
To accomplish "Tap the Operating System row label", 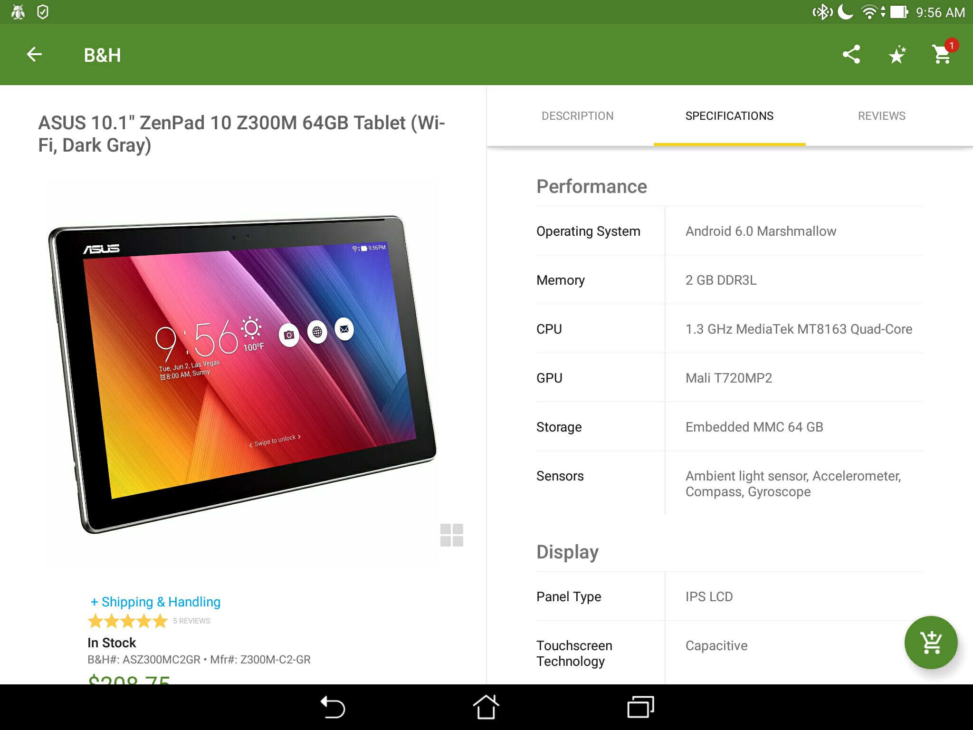I will 588,231.
